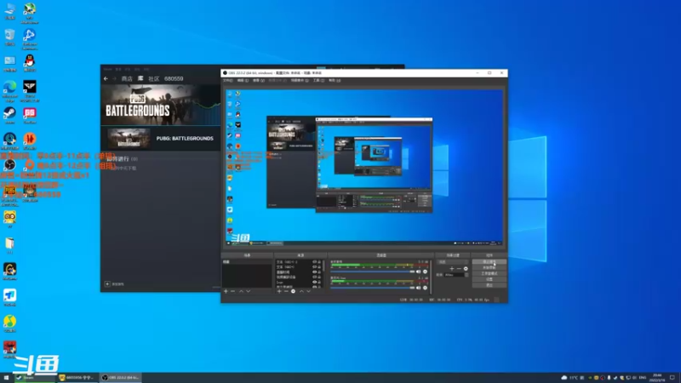This screenshot has height=383, width=681.
Task: Toggle visibility of the 文本 (GDI+) 2 source
Action: click(x=314, y=262)
